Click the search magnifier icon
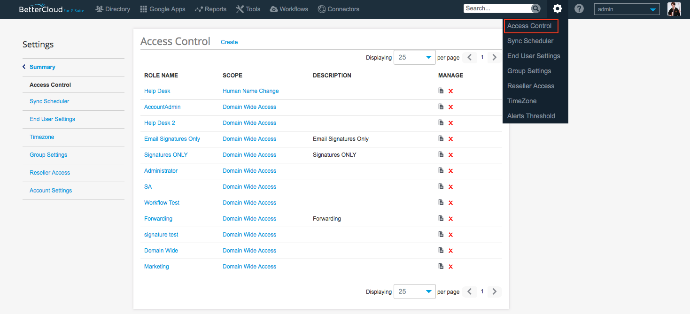 pyautogui.click(x=535, y=8)
